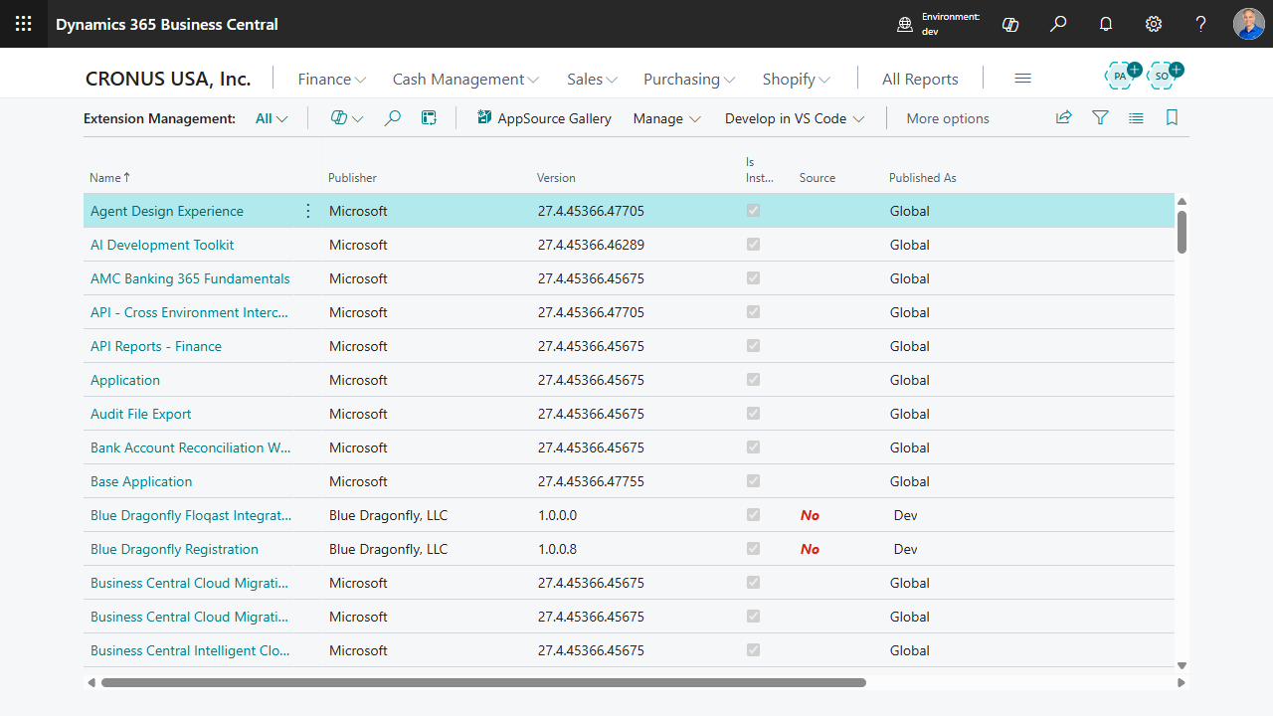Toggle Is Installed checkbox for Agent Design Experience
The image size is (1273, 716).
753,211
